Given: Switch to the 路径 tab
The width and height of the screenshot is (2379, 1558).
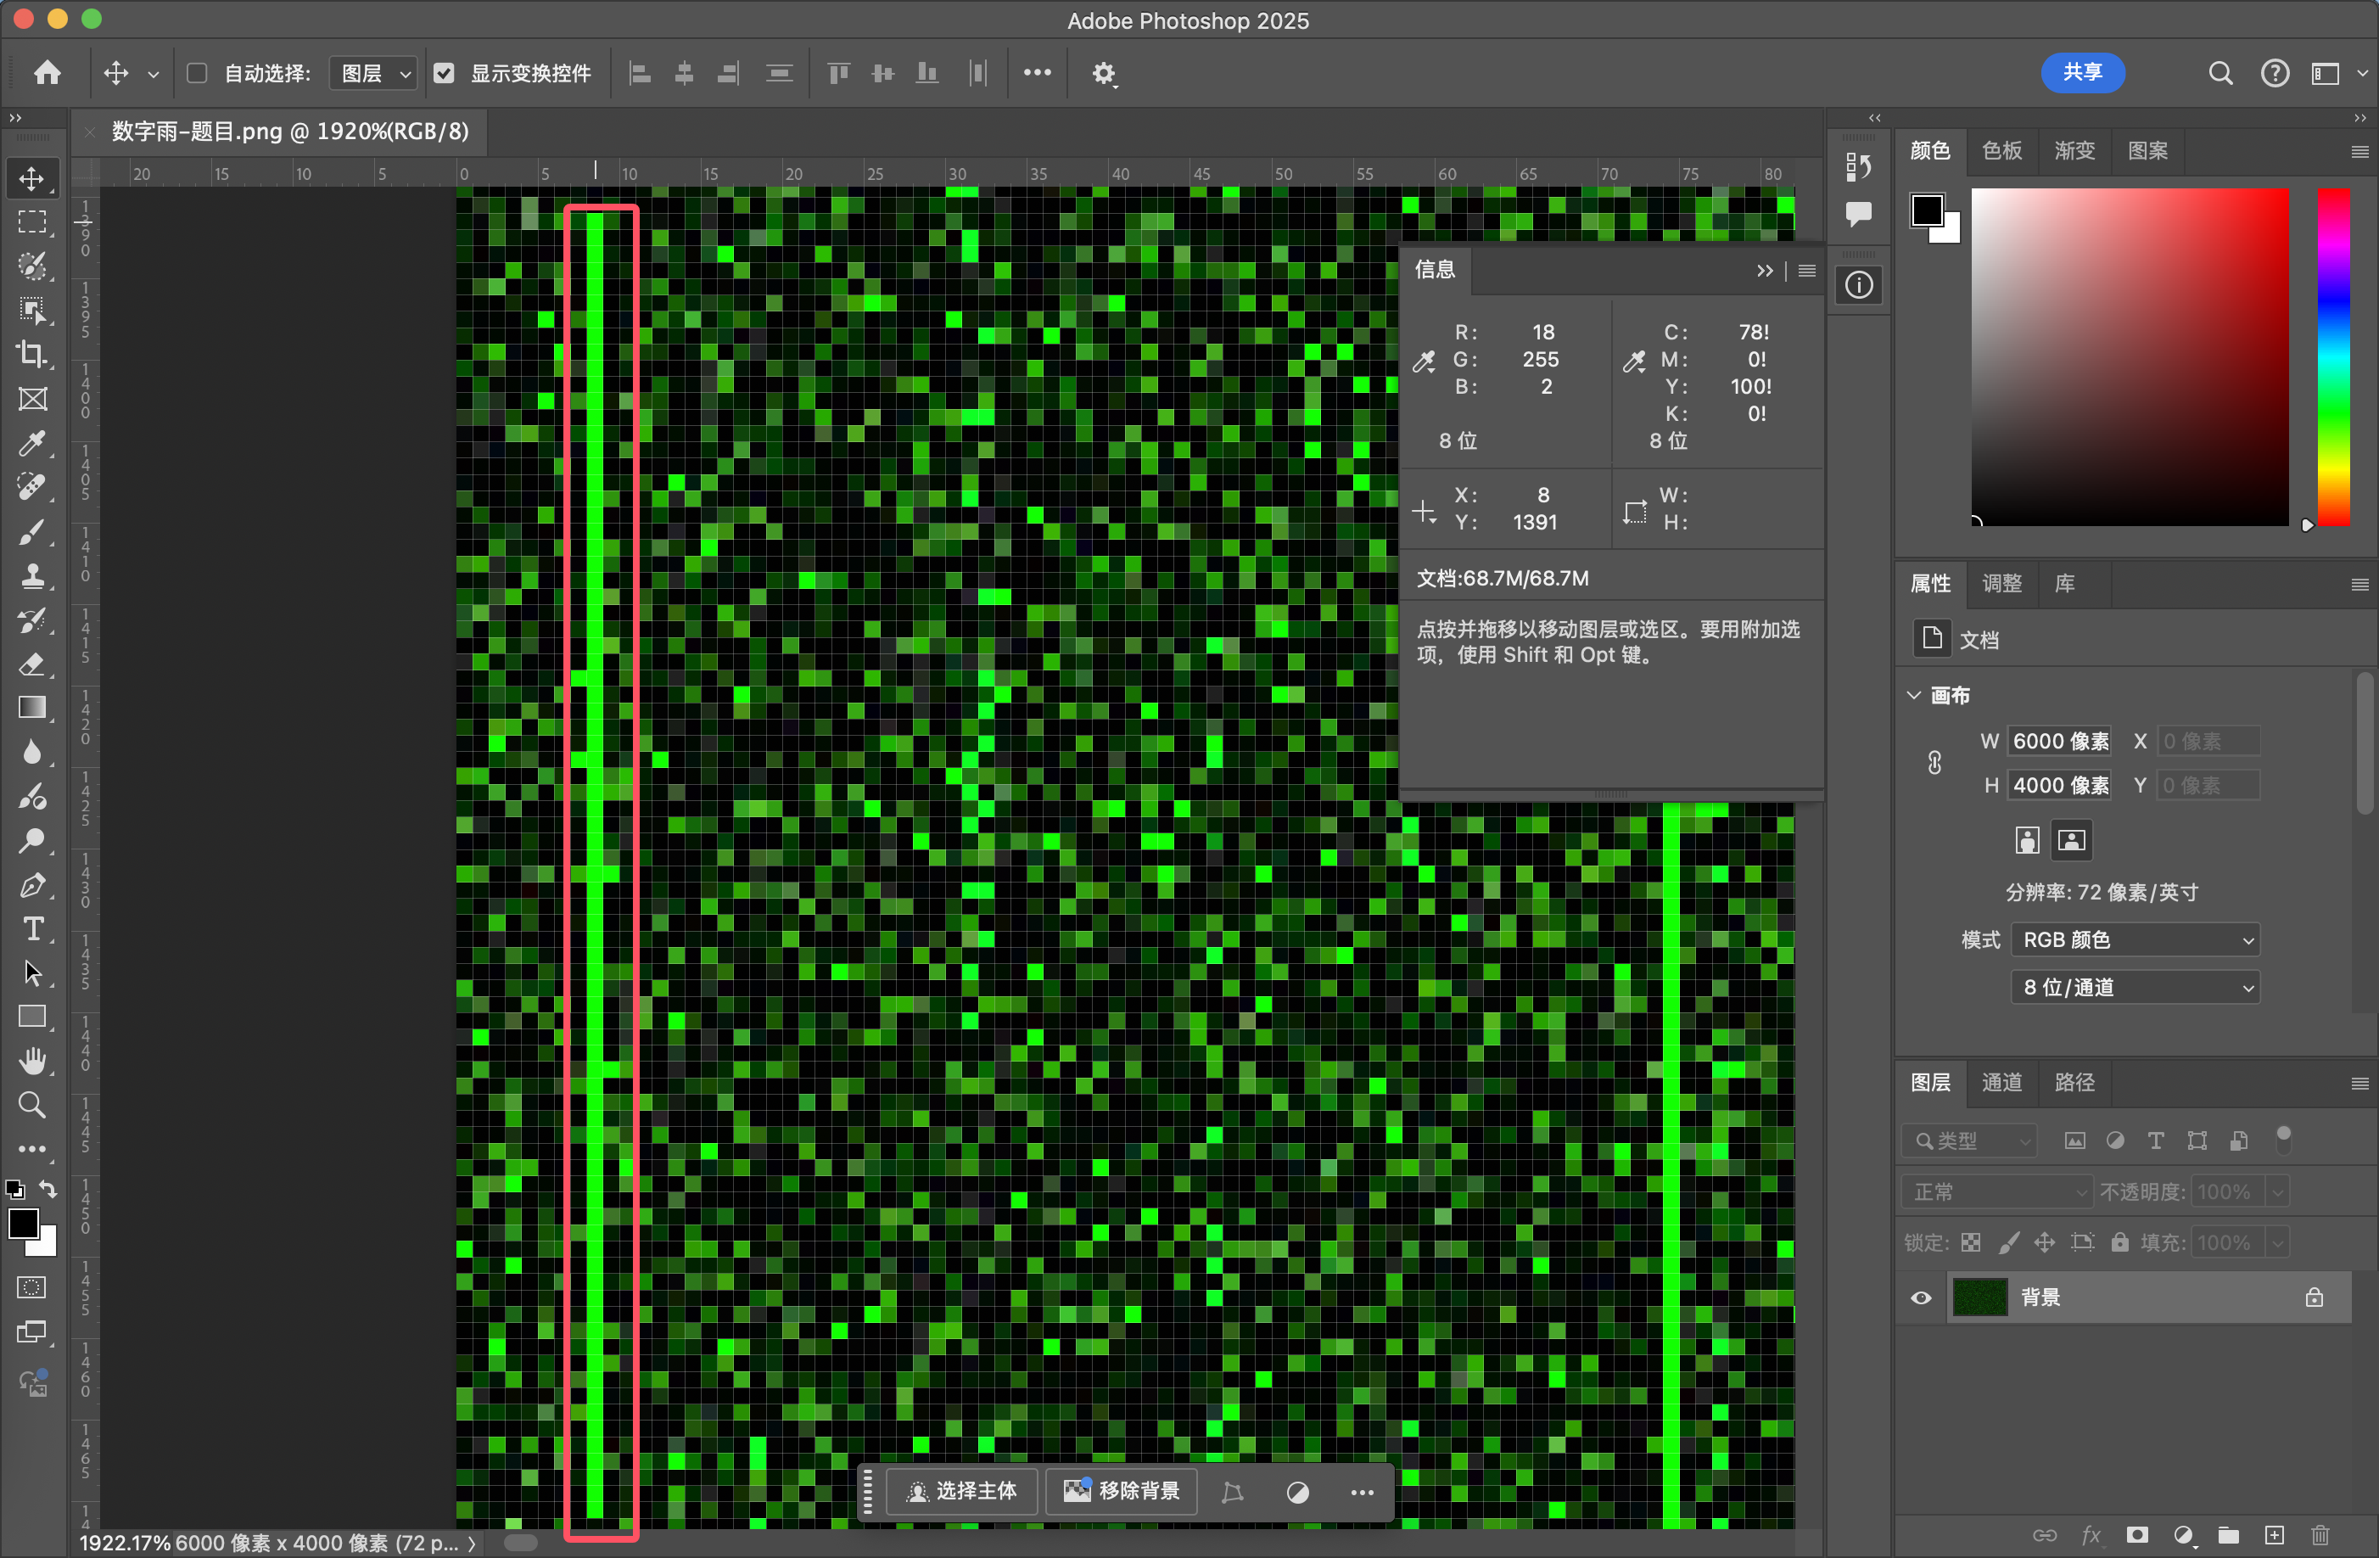Looking at the screenshot, I should point(2074,1083).
